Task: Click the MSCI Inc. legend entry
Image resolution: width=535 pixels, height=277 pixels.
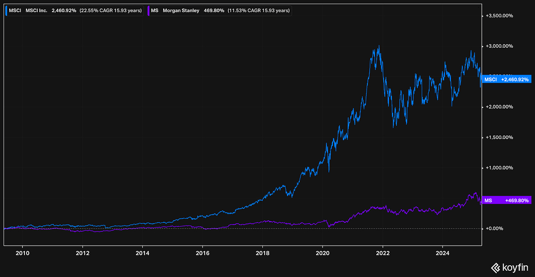Action: 75,11
